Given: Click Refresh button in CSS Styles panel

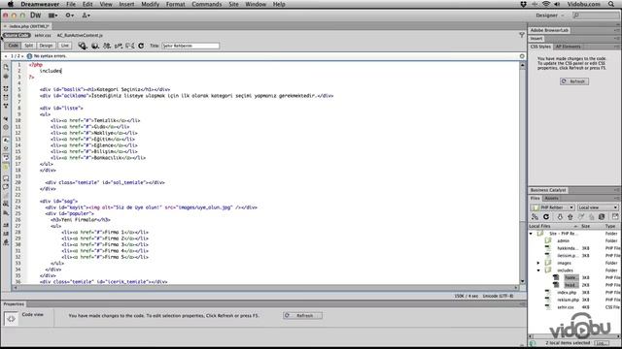Looking at the screenshot, I should (x=574, y=81).
